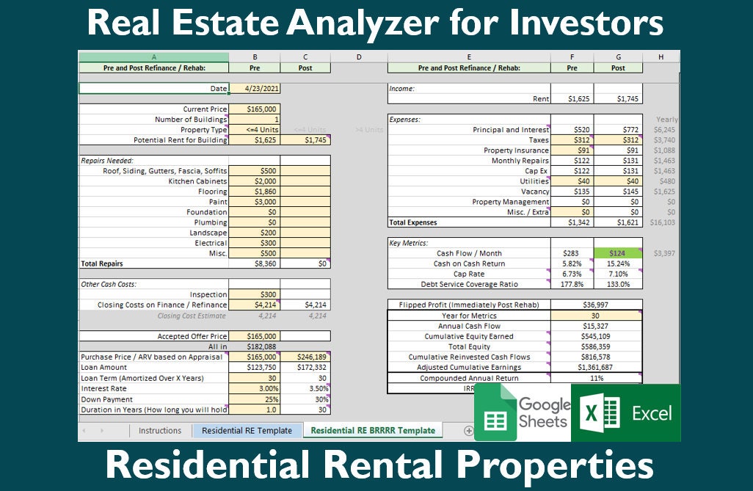Screen dimensions: 753x491
Task: Select Total Equity value $586,359
Action: pyautogui.click(x=597, y=346)
